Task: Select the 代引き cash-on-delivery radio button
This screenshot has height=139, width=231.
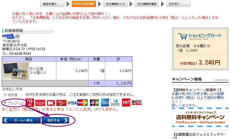Action: [x=5, y=95]
